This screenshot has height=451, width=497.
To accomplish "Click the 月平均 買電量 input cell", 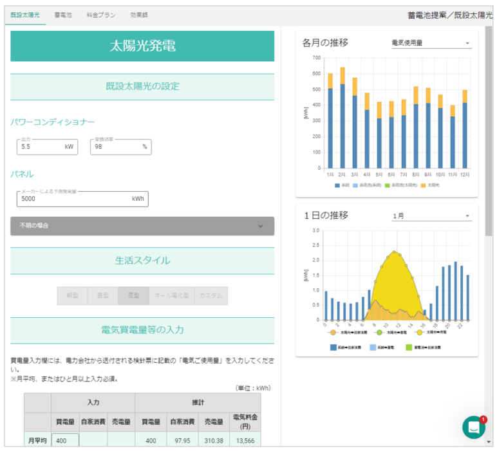I will [x=65, y=440].
